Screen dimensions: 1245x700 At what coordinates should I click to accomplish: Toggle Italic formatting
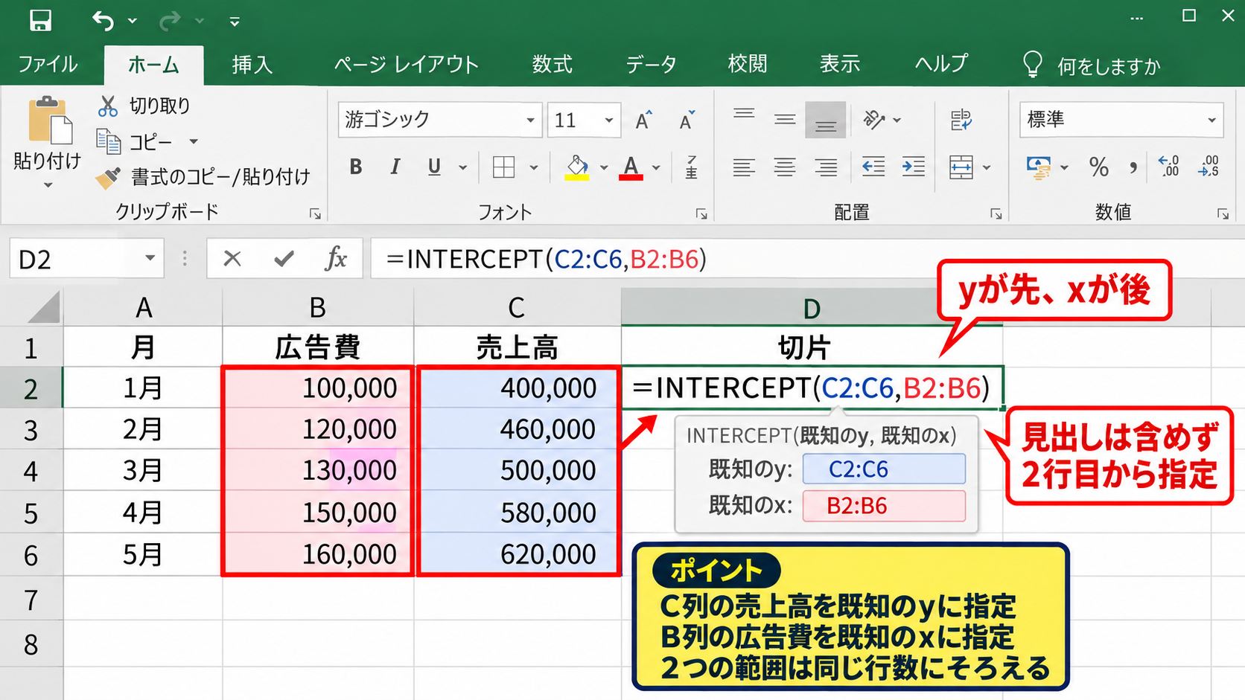pyautogui.click(x=395, y=167)
